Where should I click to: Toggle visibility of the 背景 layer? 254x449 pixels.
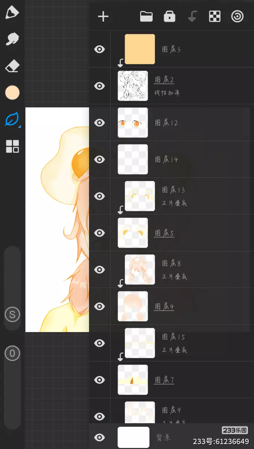point(100,438)
